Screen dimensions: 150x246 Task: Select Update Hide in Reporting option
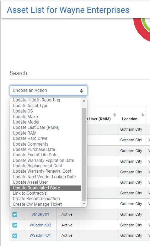pos(45,100)
